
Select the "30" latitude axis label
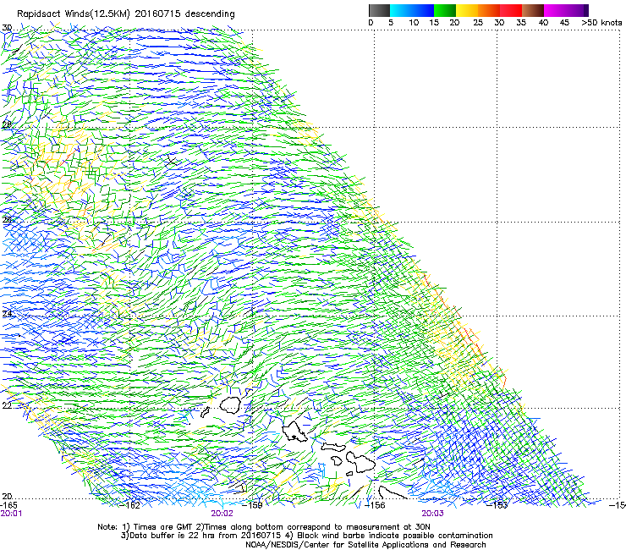click(7, 28)
